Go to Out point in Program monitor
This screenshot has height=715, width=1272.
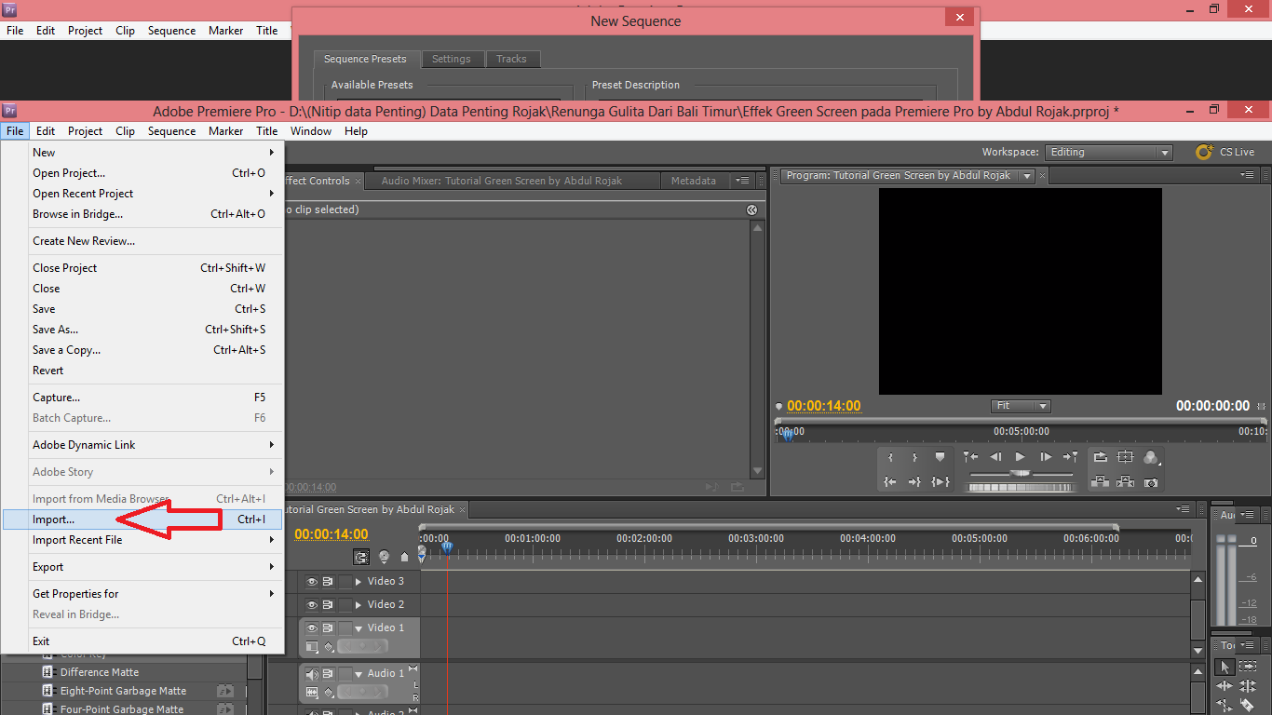(914, 481)
